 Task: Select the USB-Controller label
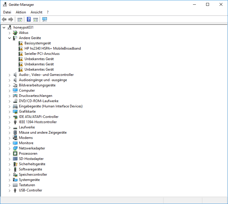click(31, 190)
